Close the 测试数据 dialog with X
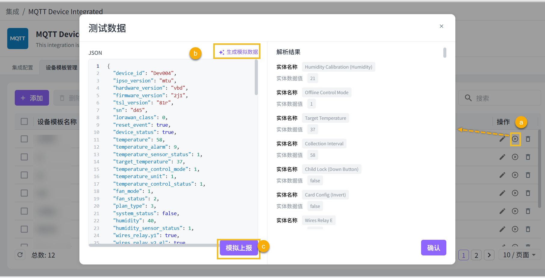The width and height of the screenshot is (545, 278). (441, 26)
